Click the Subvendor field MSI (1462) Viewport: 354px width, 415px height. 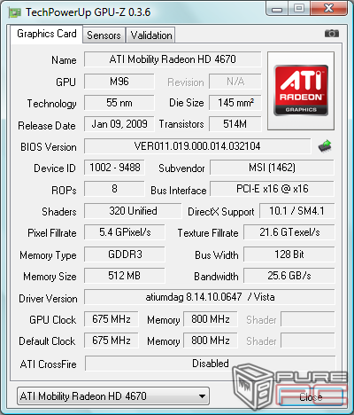click(x=272, y=168)
